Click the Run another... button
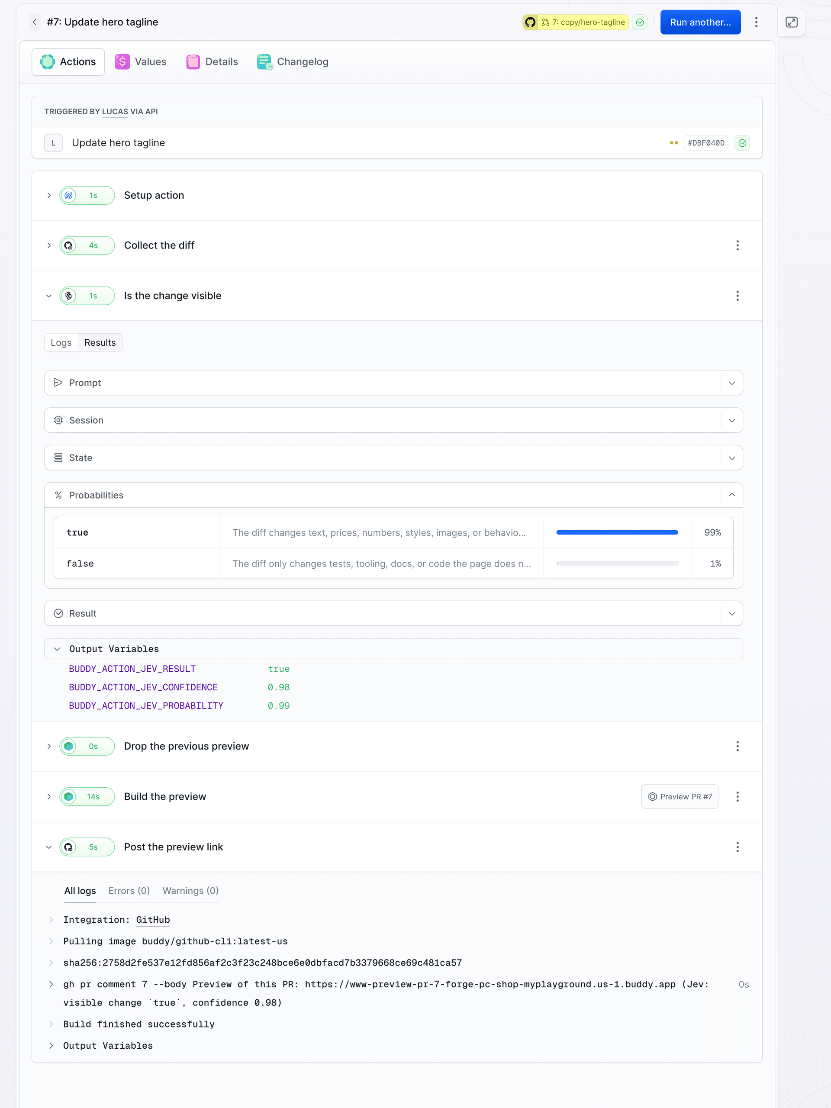831x1108 pixels. click(x=700, y=22)
